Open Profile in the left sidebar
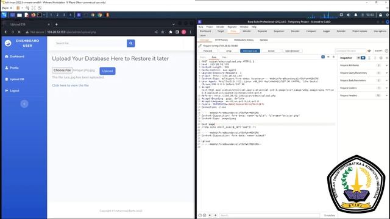Viewport: 390px width, 219px height. click(x=12, y=68)
